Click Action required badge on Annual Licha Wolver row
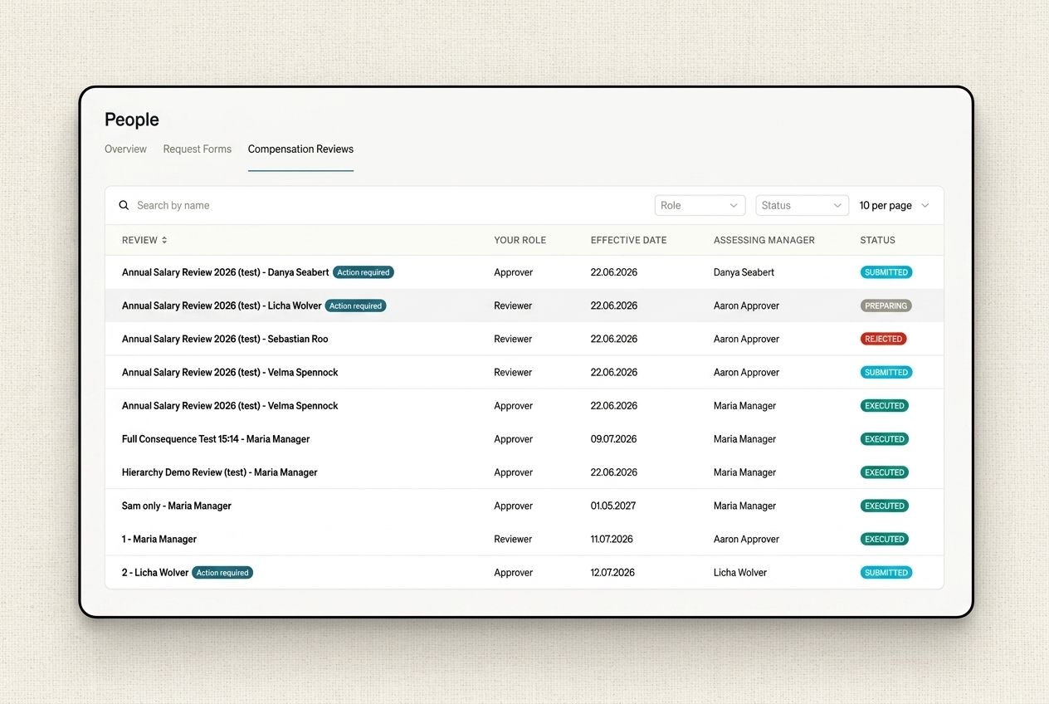The height and width of the screenshot is (704, 1049). [x=356, y=306]
